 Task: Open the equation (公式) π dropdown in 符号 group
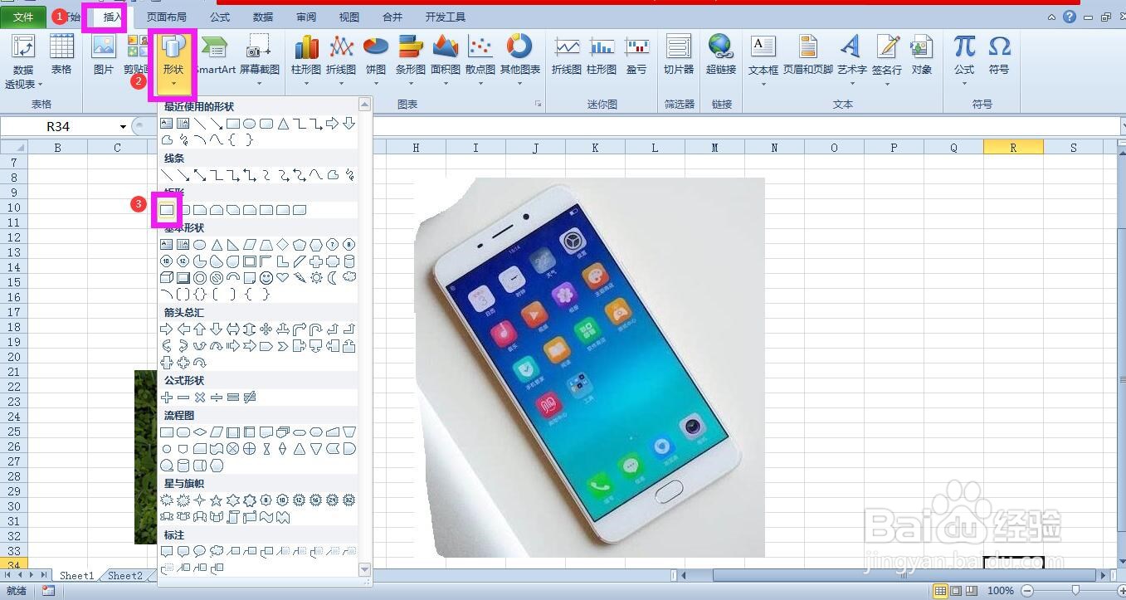(x=963, y=83)
